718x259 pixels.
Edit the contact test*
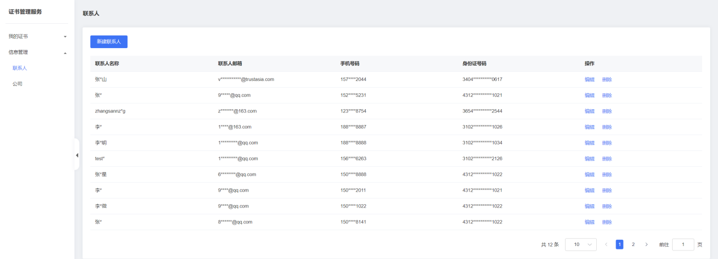589,158
